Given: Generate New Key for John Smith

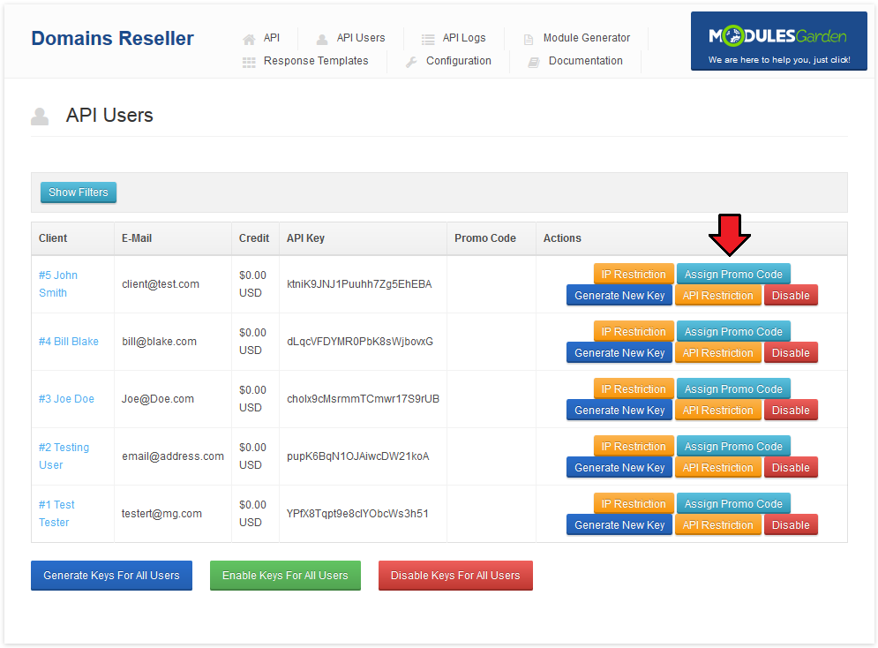Looking at the screenshot, I should [x=619, y=295].
